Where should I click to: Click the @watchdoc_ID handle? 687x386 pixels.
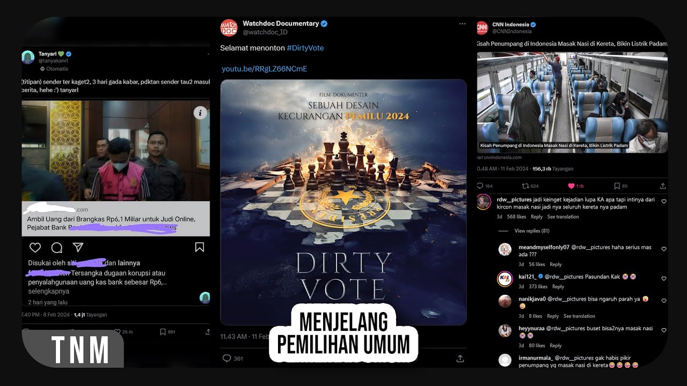265,32
